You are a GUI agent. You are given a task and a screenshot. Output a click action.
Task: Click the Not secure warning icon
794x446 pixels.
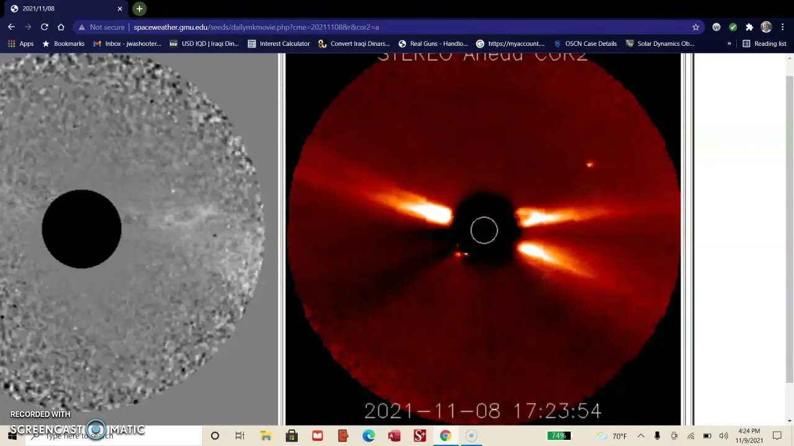coord(81,27)
